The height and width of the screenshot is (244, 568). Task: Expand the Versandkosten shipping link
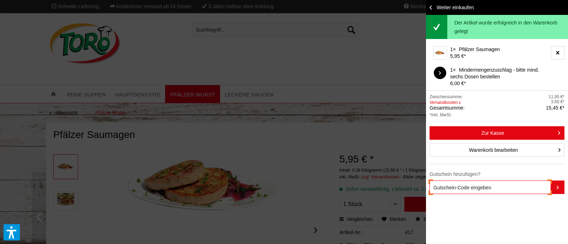click(x=445, y=102)
